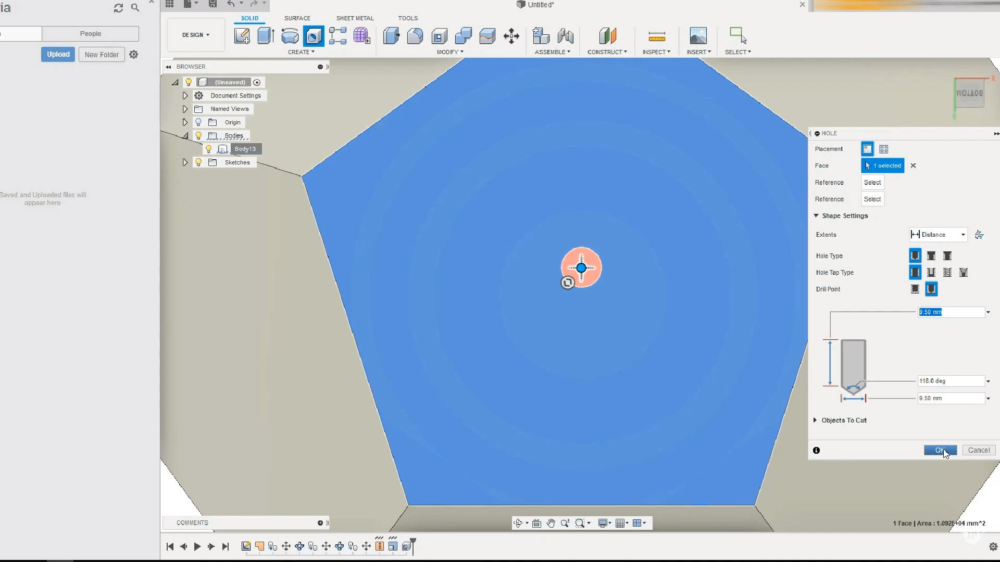
Task: Click the Create Sketch tool icon
Action: tap(242, 36)
